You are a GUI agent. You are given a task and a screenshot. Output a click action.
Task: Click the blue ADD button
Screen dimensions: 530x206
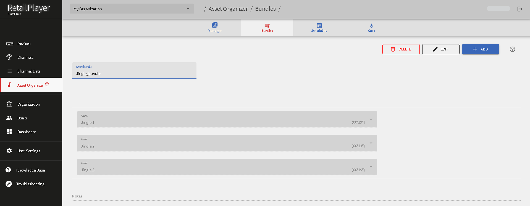pos(480,49)
